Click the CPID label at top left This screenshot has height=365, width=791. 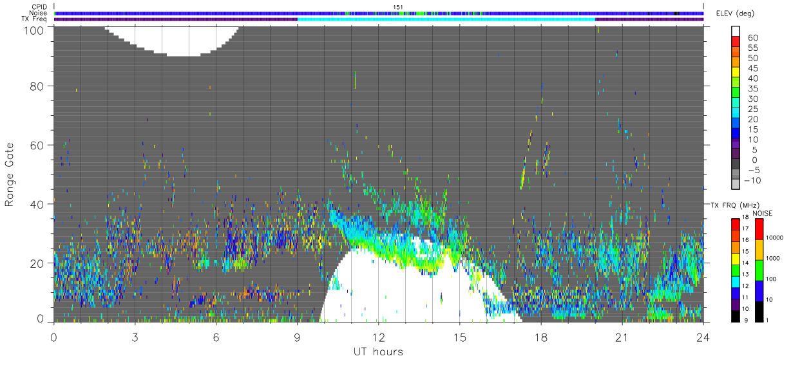(39, 7)
